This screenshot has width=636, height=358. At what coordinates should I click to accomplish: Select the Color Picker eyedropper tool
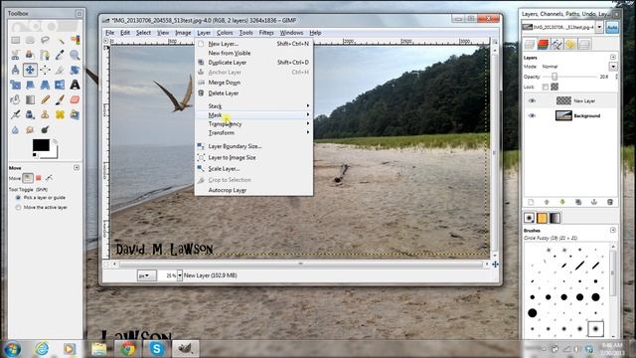pos(60,55)
